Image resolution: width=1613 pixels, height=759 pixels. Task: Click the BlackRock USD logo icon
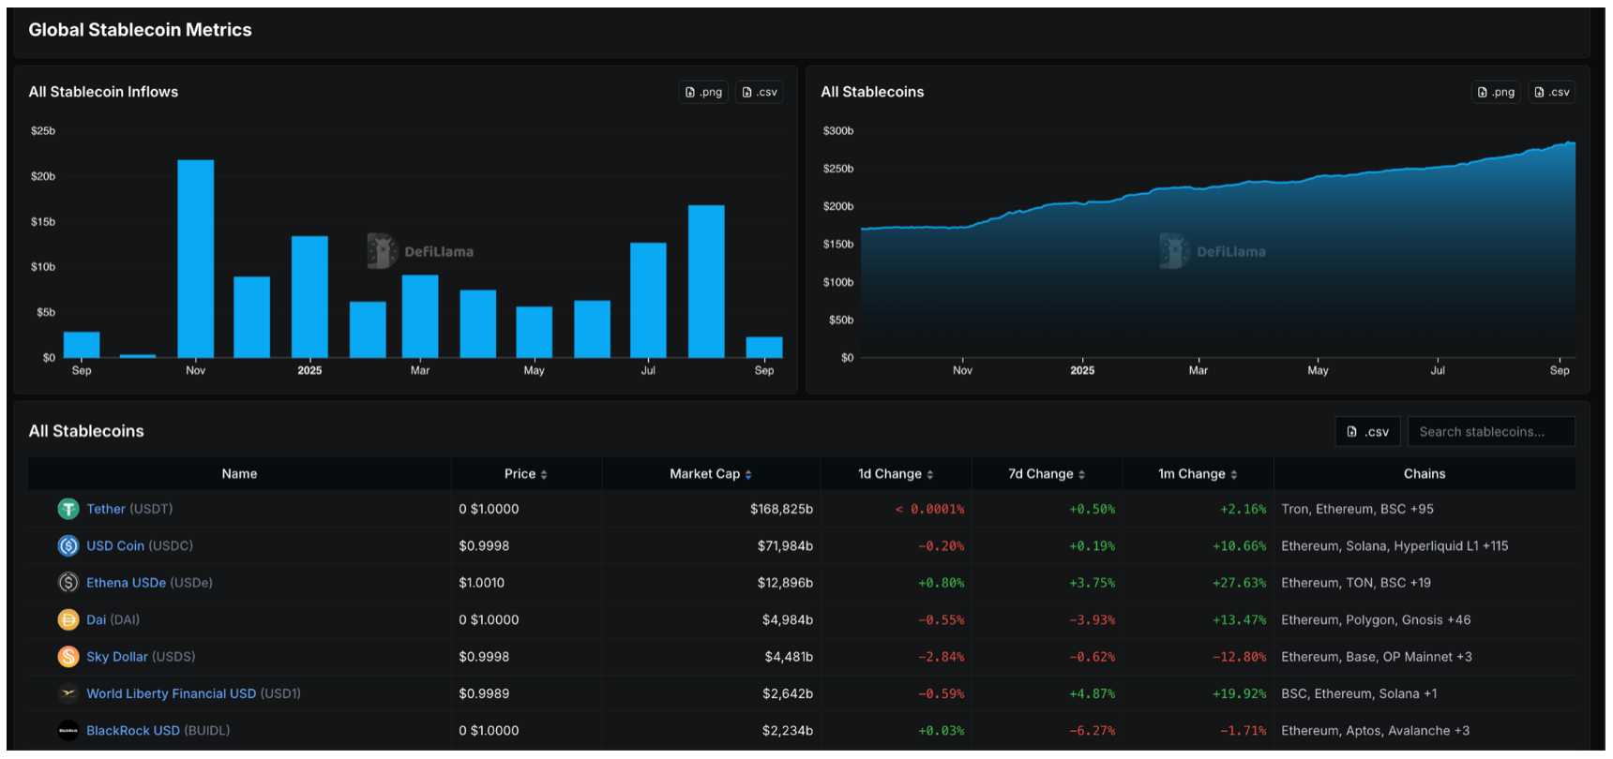pyautogui.click(x=68, y=731)
